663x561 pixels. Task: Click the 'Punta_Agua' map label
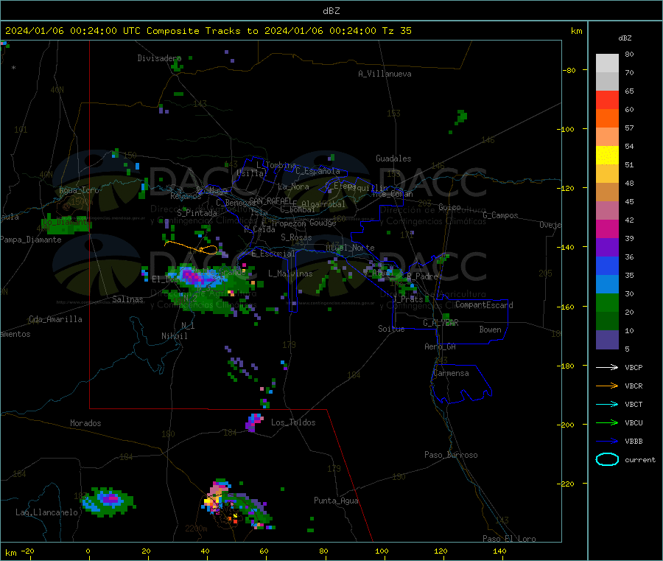tap(336, 501)
